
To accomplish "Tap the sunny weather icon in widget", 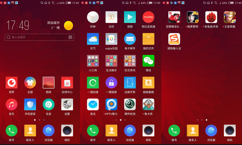I will (68, 26).
